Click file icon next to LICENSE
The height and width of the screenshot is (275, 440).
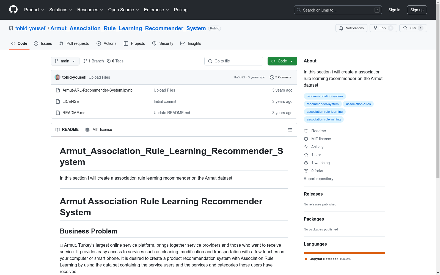58,101
